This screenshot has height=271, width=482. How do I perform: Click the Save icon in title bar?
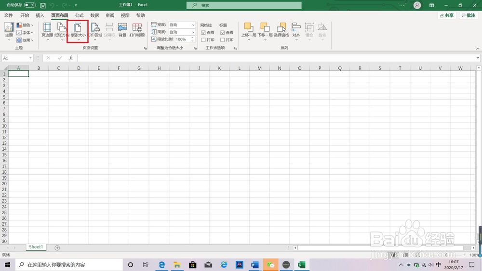pyautogui.click(x=43, y=5)
